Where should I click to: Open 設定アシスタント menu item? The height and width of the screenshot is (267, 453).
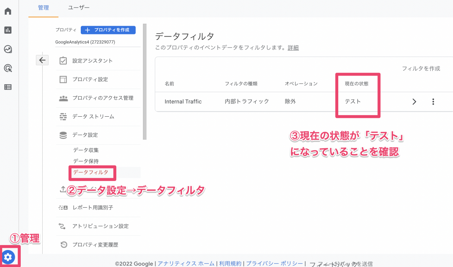click(92, 61)
